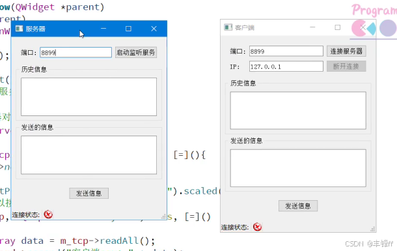Click client connection status red icon
This screenshot has height=251, width=397.
click(257, 227)
